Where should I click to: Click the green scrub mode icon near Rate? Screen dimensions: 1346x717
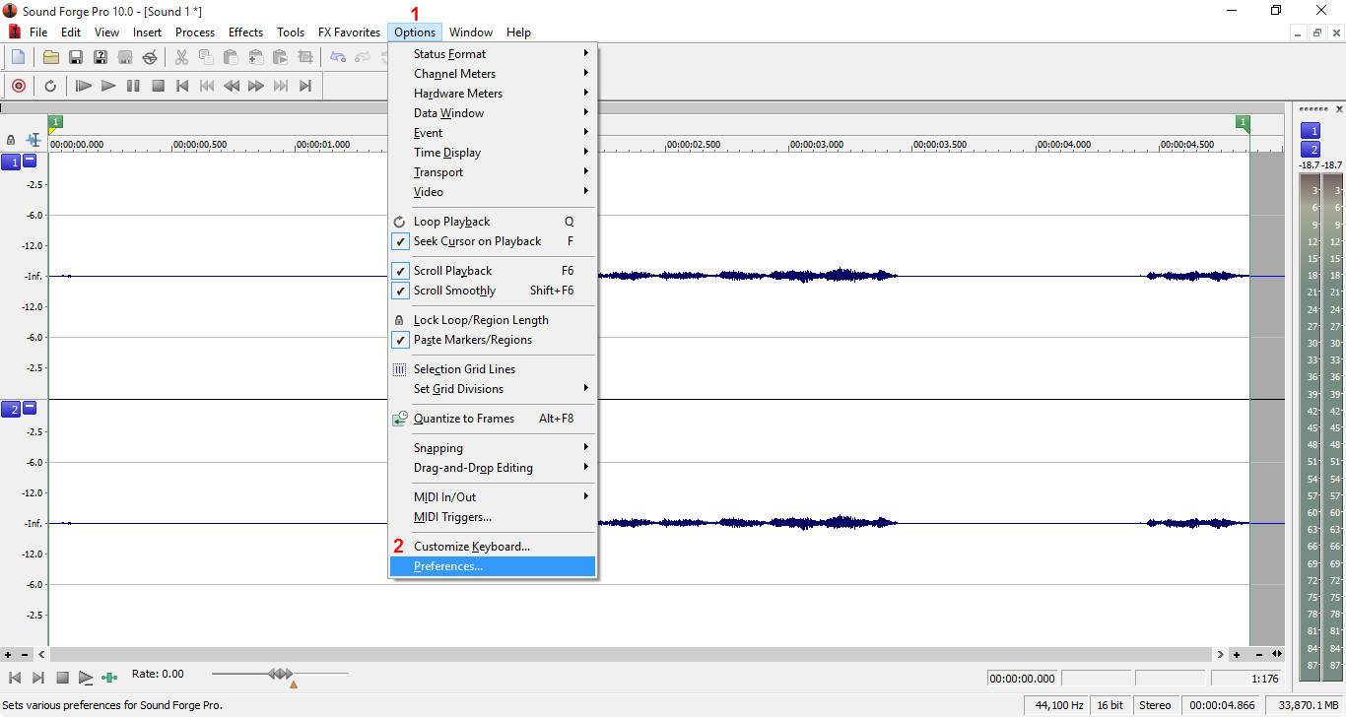click(109, 678)
